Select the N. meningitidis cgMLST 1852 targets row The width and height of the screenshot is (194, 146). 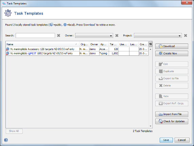click(77, 53)
